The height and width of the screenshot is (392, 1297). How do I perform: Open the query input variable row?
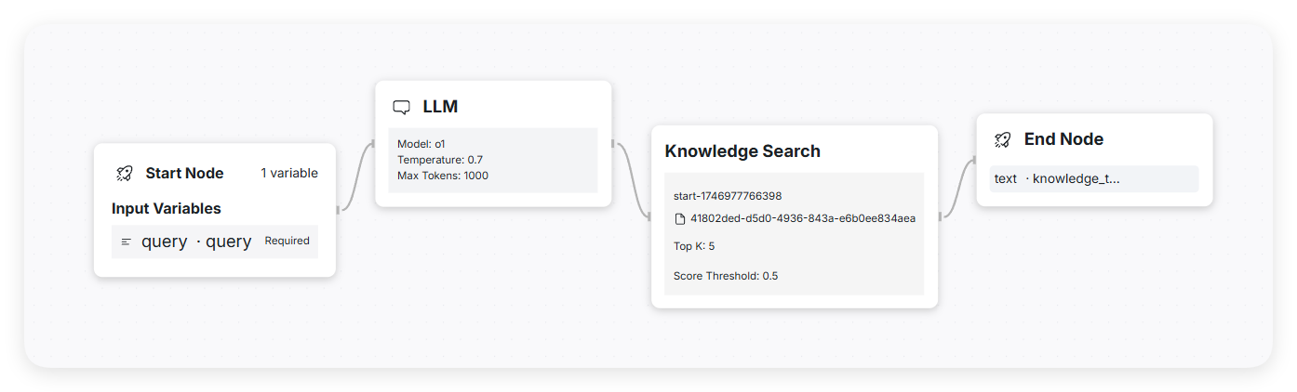[195, 242]
